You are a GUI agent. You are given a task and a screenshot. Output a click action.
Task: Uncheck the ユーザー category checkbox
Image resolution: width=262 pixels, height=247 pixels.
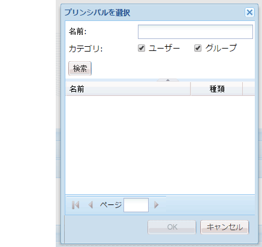(141, 48)
